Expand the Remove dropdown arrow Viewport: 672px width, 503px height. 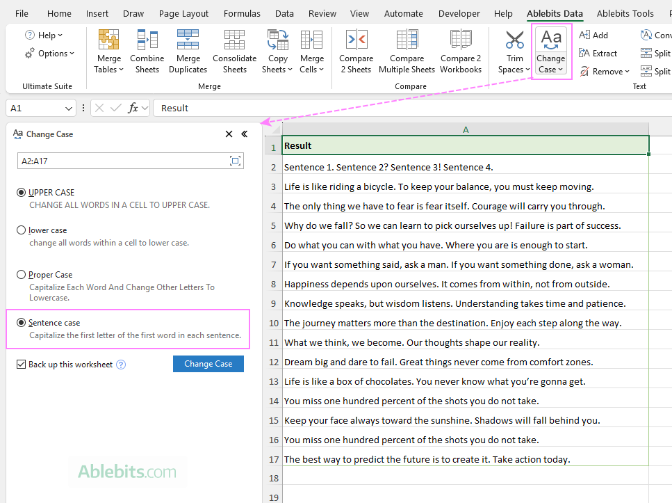[x=627, y=71]
